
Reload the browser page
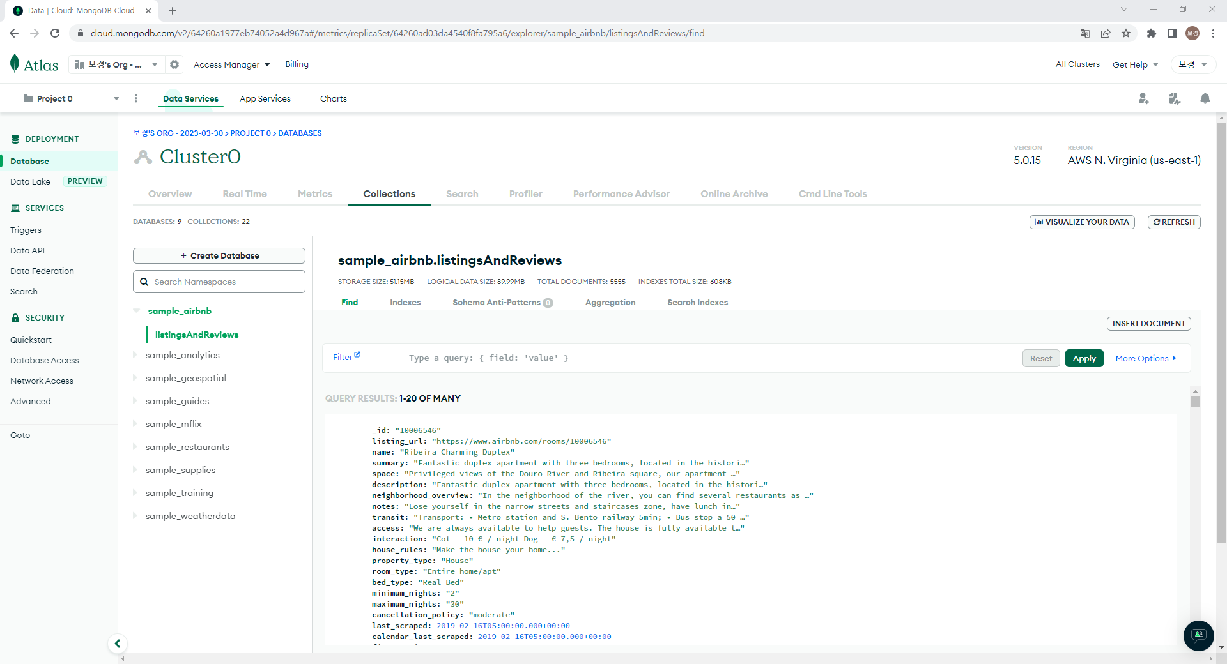[55, 33]
